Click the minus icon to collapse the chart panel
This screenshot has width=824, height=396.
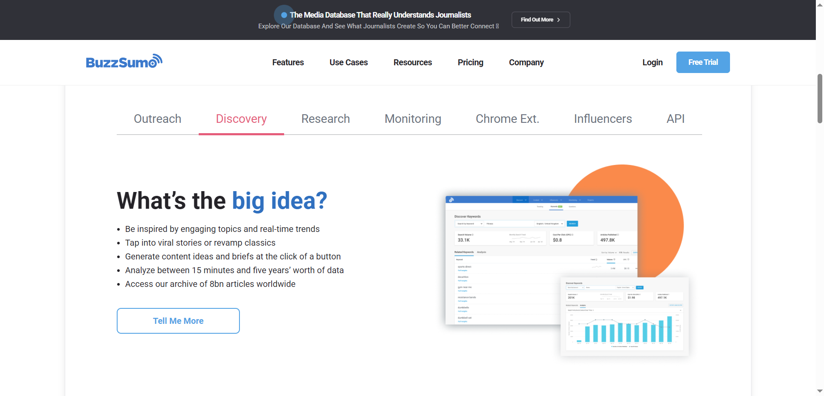(681, 310)
